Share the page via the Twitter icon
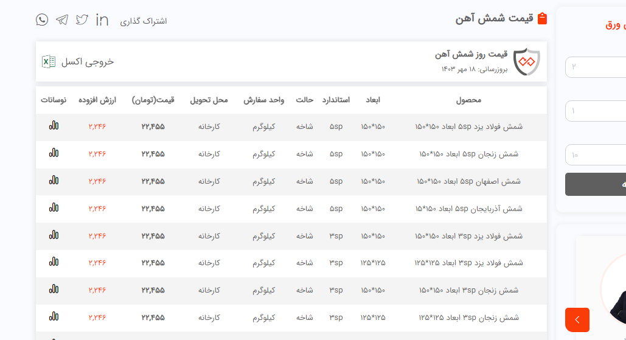Image resolution: width=626 pixels, height=340 pixels. (x=82, y=19)
